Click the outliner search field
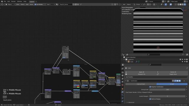189x106 pixels. (x=154, y=55)
